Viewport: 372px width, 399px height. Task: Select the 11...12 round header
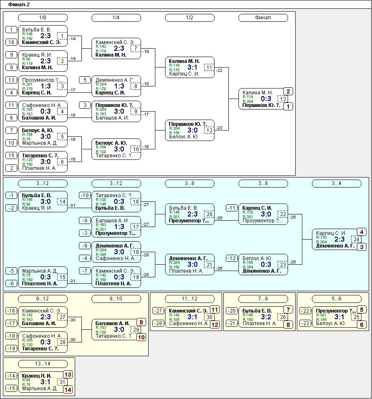190,299
